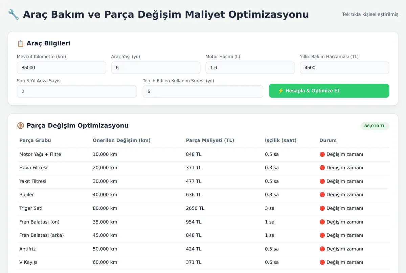Click the red status dot in V Kayışı row
This screenshot has width=406, height=273.
point(322,262)
